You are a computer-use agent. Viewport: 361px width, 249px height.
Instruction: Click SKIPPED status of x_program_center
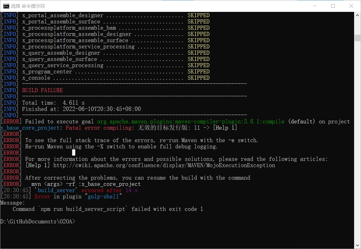(199, 72)
